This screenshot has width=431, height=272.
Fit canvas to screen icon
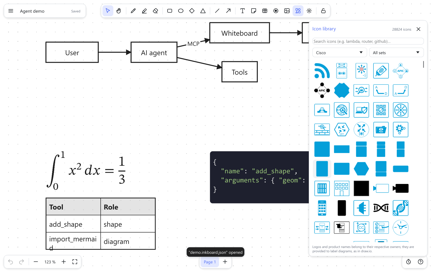75,262
